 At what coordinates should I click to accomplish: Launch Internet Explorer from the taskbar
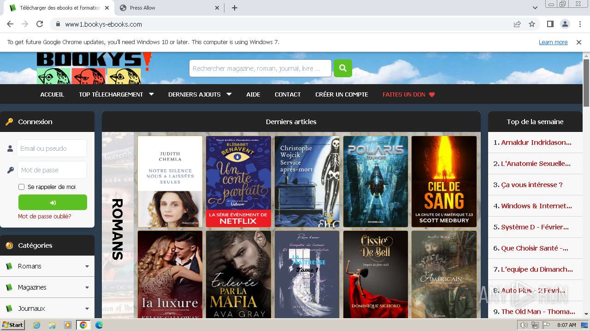(37, 325)
